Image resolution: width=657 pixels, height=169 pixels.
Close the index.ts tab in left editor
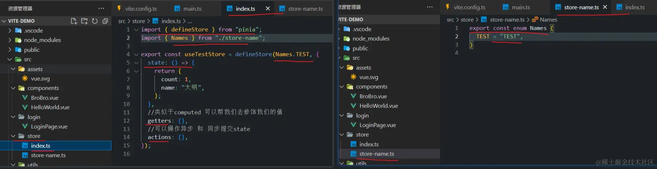pyautogui.click(x=268, y=8)
